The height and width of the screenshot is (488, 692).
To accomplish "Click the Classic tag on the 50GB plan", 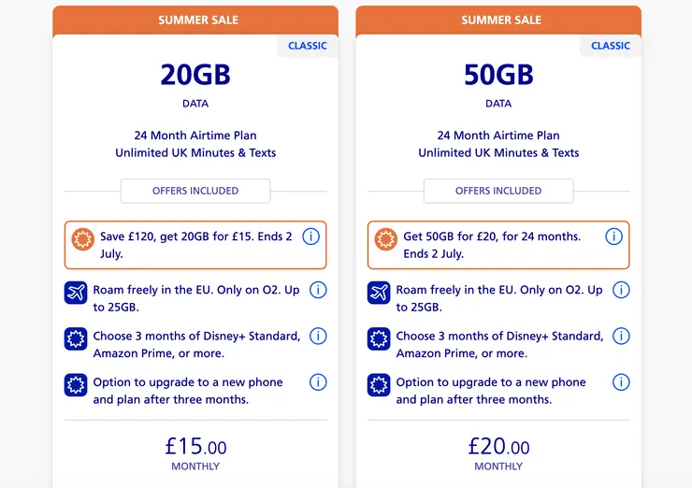I will tap(611, 46).
